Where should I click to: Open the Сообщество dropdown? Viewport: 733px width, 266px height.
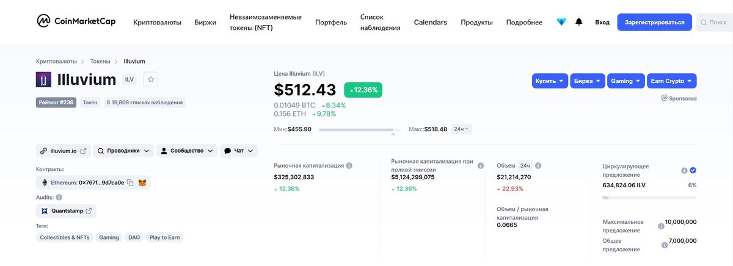[186, 150]
